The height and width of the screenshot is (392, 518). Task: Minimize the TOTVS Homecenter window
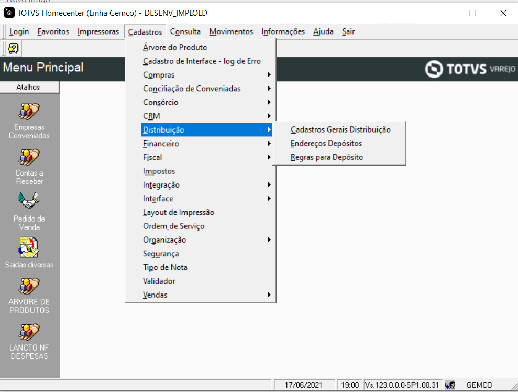pyautogui.click(x=442, y=13)
